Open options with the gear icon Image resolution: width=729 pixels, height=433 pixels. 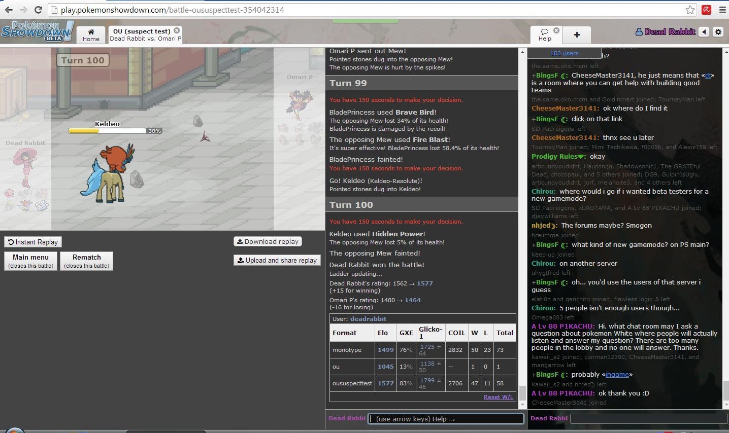point(718,32)
